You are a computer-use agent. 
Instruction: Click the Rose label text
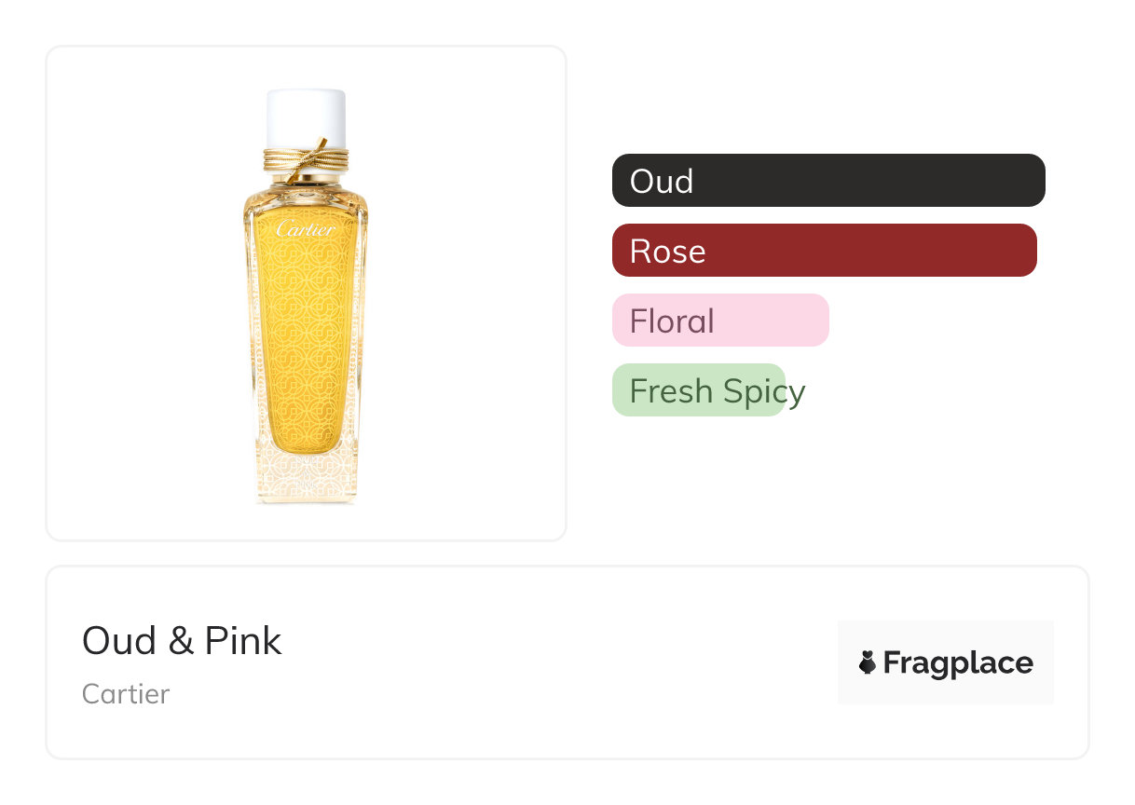[x=668, y=251]
